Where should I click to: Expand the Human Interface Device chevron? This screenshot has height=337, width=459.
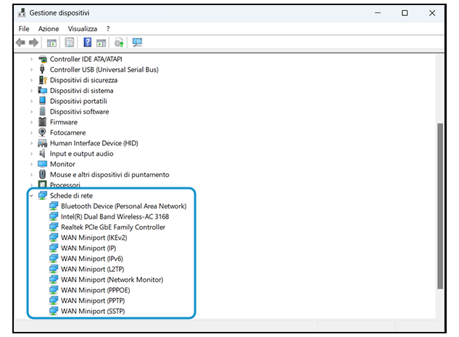click(x=32, y=143)
